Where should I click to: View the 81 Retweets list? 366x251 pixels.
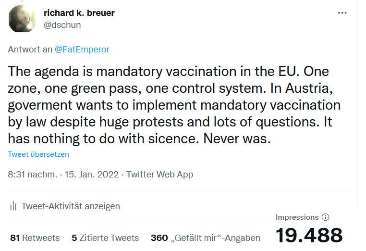35,238
